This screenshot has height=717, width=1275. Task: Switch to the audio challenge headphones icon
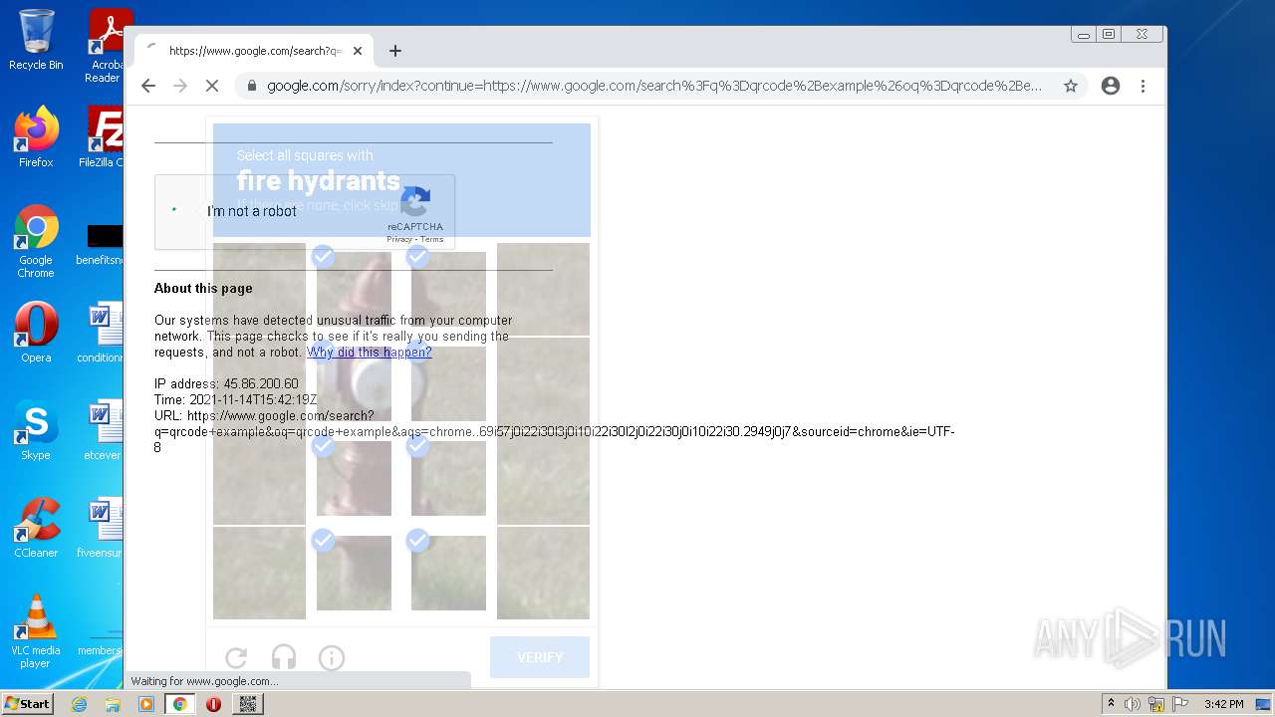[284, 657]
